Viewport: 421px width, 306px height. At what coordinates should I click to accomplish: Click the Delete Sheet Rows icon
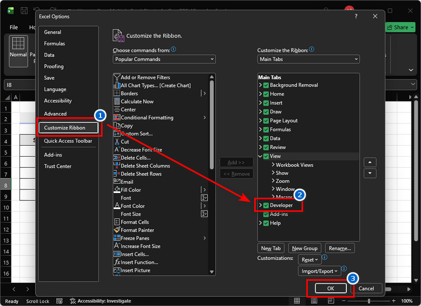click(x=117, y=174)
